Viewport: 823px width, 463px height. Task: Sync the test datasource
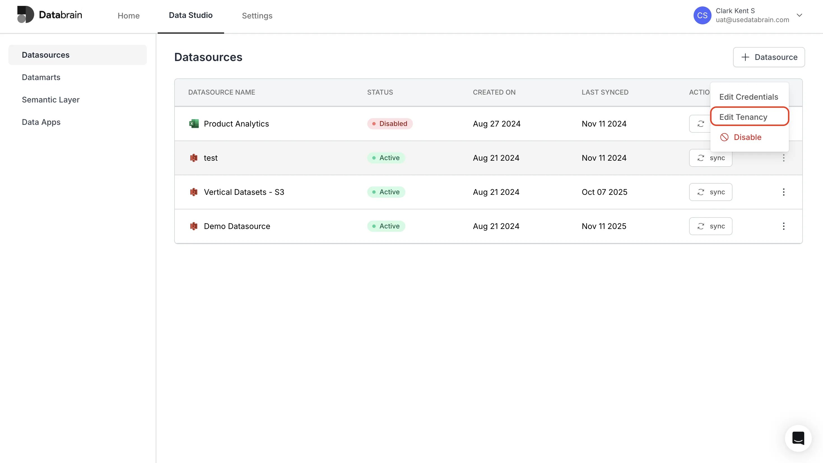[711, 158]
